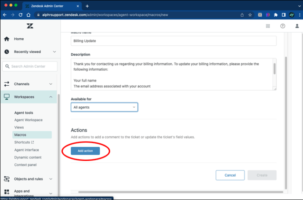Click the Zendesk Admin Center browser tab
This screenshot has height=200, width=303.
coord(52,6)
